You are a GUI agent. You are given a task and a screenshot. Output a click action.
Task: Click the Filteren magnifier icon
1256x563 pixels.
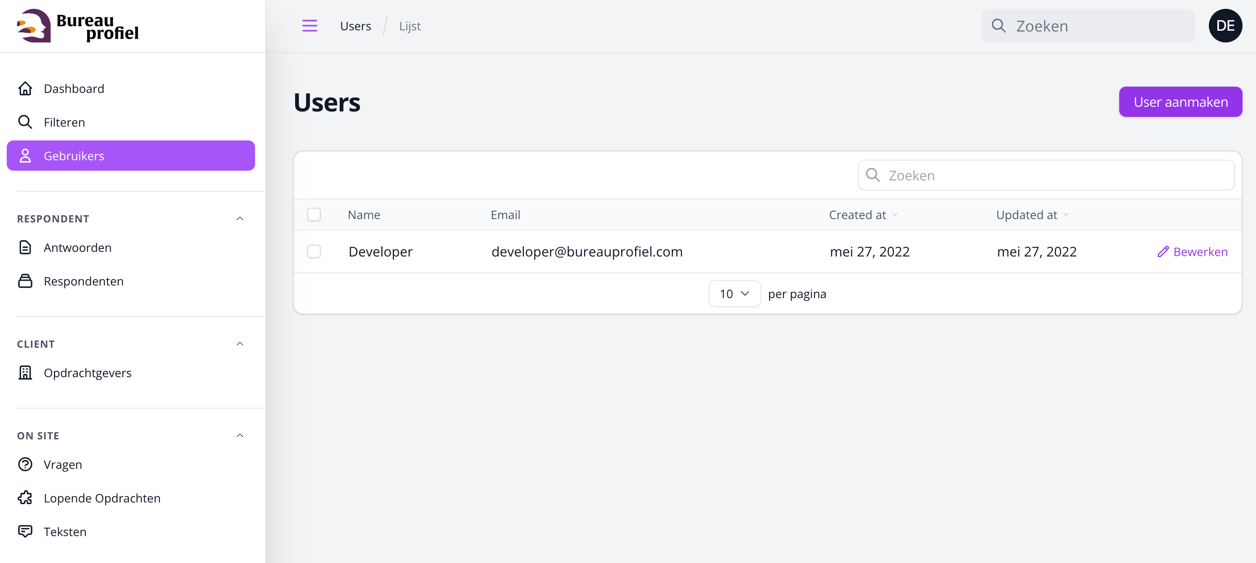click(x=25, y=122)
